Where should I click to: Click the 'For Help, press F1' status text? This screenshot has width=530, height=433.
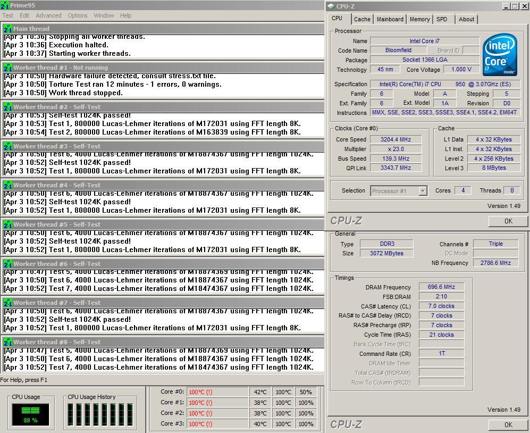(24, 380)
